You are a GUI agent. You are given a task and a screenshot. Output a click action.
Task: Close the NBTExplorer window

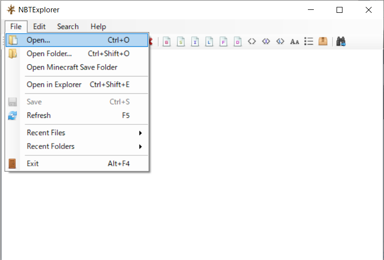pyautogui.click(x=369, y=10)
